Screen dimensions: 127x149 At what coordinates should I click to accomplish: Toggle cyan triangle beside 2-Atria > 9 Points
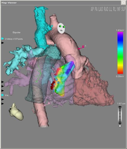click(x=3, y=39)
